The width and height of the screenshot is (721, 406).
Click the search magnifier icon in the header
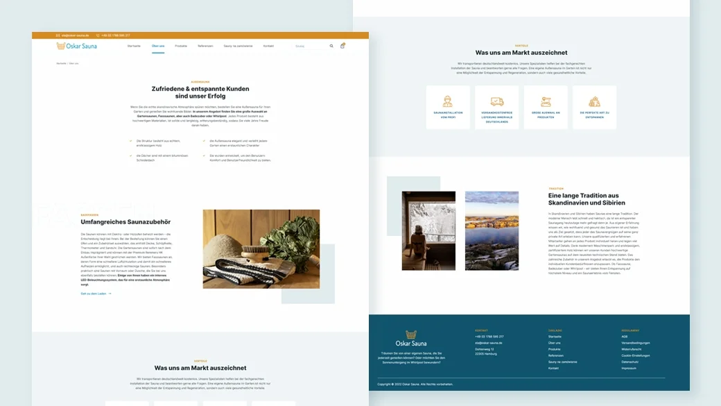[331, 46]
